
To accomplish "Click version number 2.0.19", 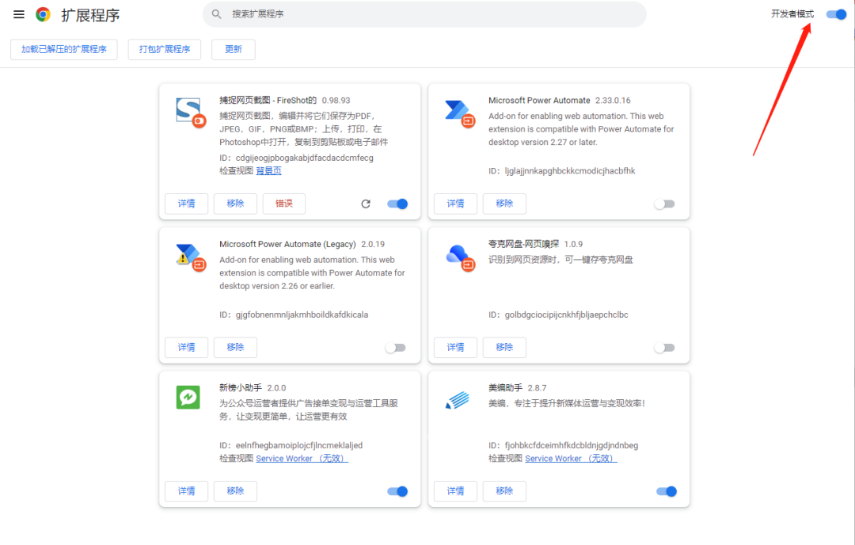I will pos(373,245).
